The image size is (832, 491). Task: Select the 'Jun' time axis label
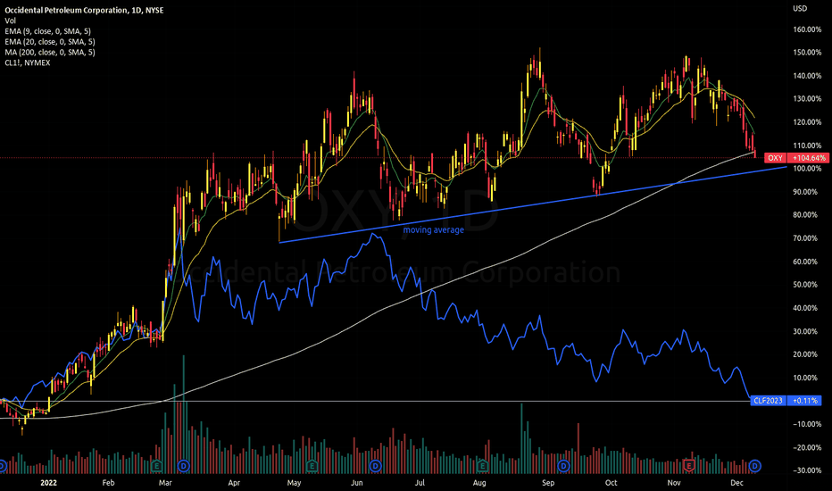(356, 482)
